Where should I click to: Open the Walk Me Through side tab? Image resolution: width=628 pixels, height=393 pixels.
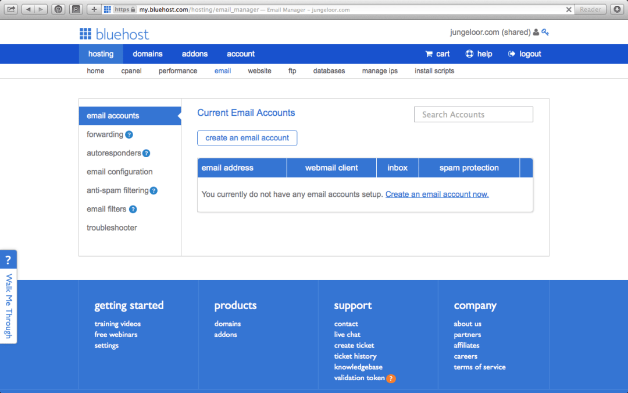pyautogui.click(x=8, y=297)
